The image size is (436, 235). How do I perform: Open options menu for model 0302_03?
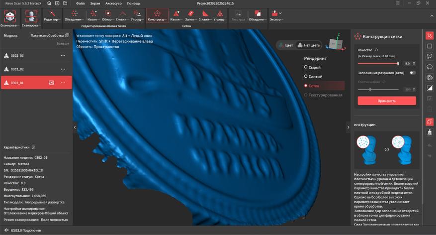coord(63,56)
